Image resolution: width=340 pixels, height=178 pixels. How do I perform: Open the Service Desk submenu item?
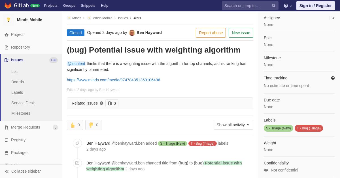[x=23, y=103]
